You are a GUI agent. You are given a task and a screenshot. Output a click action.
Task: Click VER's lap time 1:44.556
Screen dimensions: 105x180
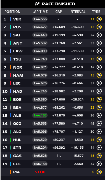click(40, 19)
